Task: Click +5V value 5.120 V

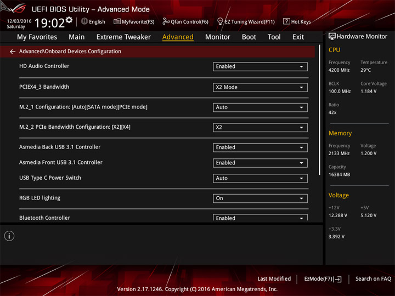Action: click(368, 215)
